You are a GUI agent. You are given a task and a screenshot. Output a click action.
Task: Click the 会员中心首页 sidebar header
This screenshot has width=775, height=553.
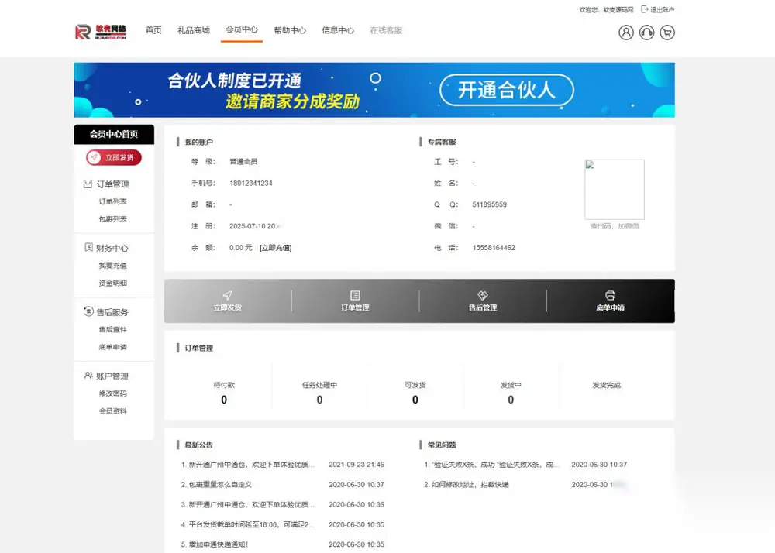114,134
